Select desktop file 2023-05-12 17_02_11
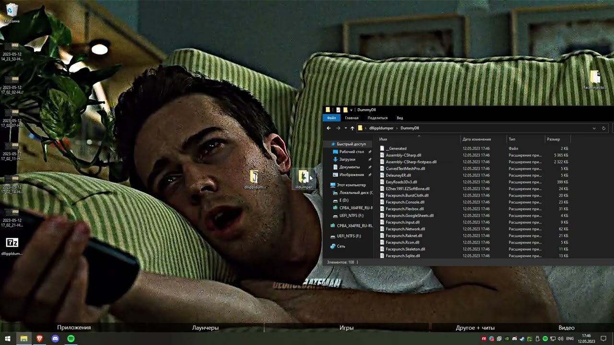The height and width of the screenshot is (345, 614). [12, 151]
